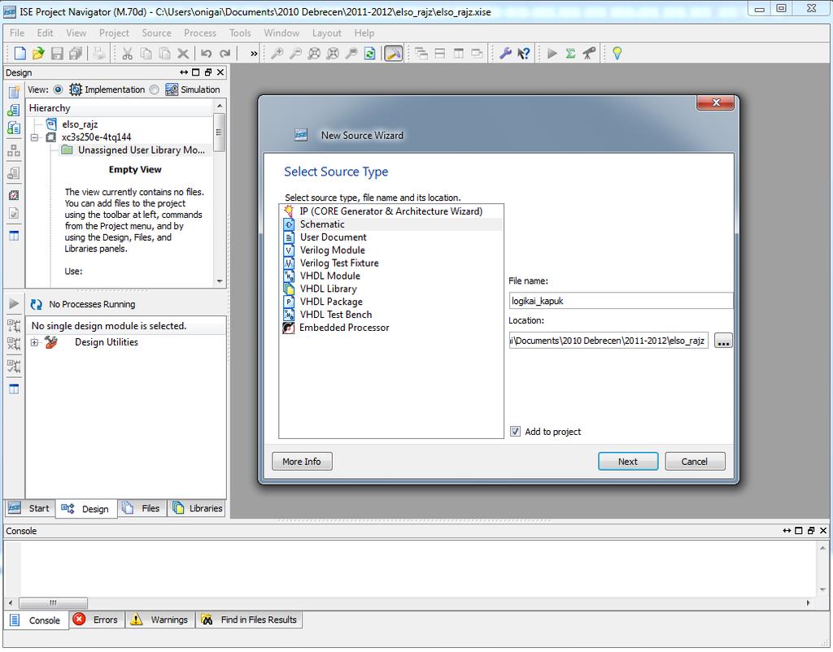Click the New file toolbar icon
The height and width of the screenshot is (652, 833).
coord(20,53)
